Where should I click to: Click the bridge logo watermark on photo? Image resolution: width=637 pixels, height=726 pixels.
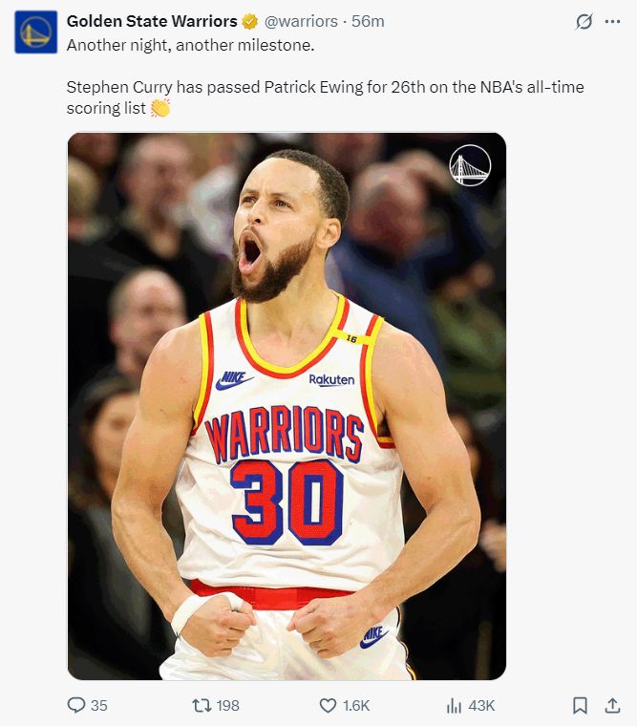[x=470, y=165]
